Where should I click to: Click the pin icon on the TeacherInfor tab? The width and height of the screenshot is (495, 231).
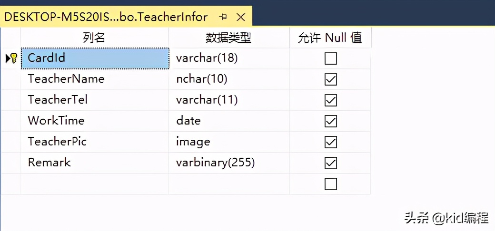point(223,17)
